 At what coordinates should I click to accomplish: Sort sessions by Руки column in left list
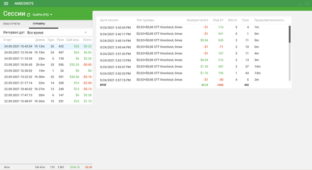(x=60, y=40)
